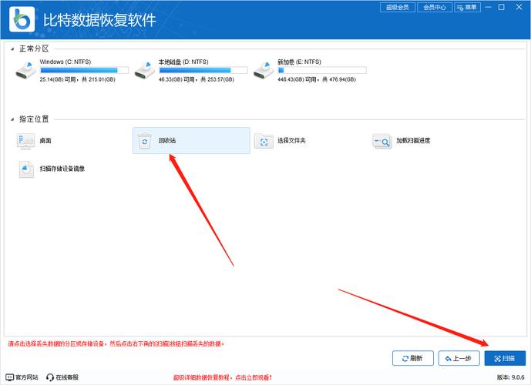Image resolution: width=531 pixels, height=385 pixels.
Task: Click the "本地磁盘 (D: NTFS)" label
Action: pos(183,62)
